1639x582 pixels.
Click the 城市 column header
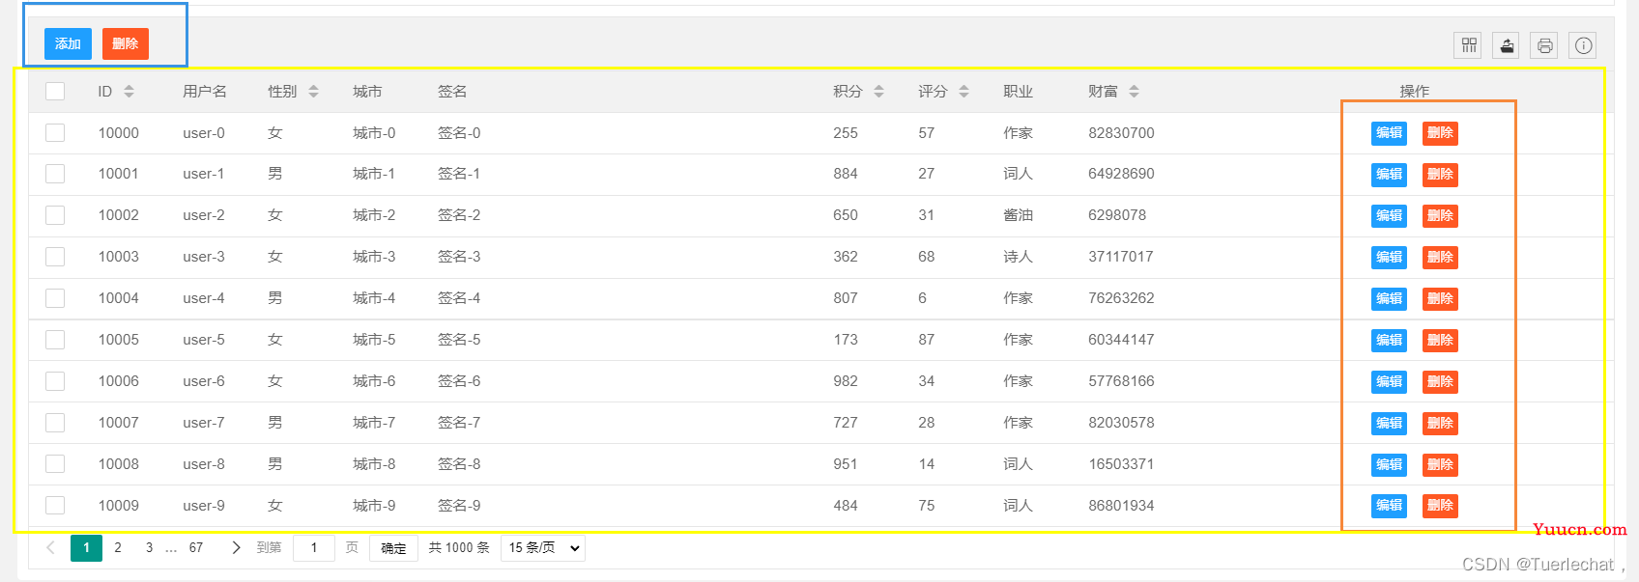point(367,92)
